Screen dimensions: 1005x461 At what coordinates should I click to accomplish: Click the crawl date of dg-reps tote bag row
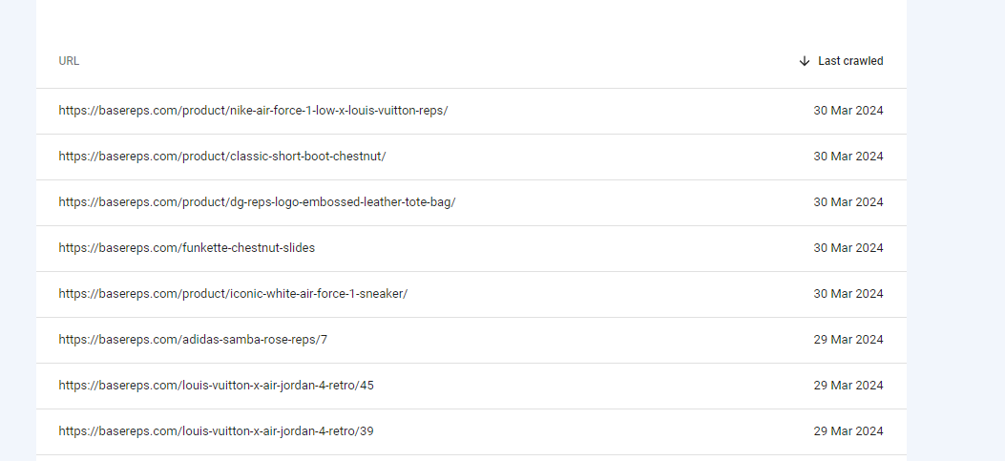[848, 202]
